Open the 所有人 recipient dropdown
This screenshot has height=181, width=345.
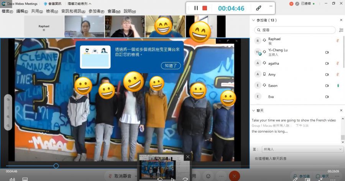(x=302, y=149)
